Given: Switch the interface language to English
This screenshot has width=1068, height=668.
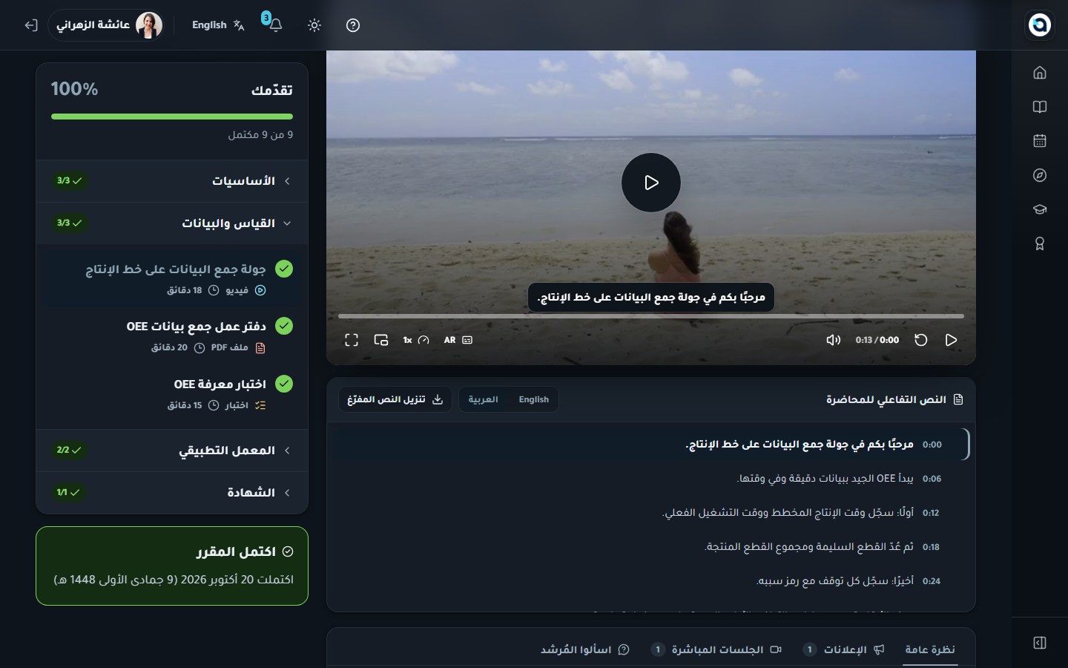Looking at the screenshot, I should [x=218, y=25].
